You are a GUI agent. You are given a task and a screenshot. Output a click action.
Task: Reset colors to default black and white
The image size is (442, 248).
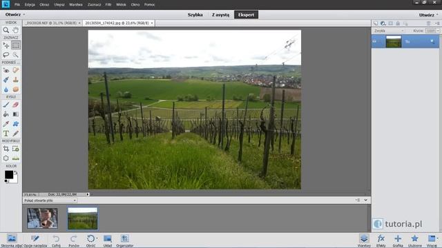6,181
